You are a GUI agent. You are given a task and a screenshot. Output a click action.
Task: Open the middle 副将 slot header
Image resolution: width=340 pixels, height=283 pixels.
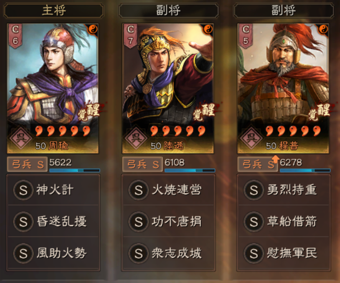[x=169, y=11]
